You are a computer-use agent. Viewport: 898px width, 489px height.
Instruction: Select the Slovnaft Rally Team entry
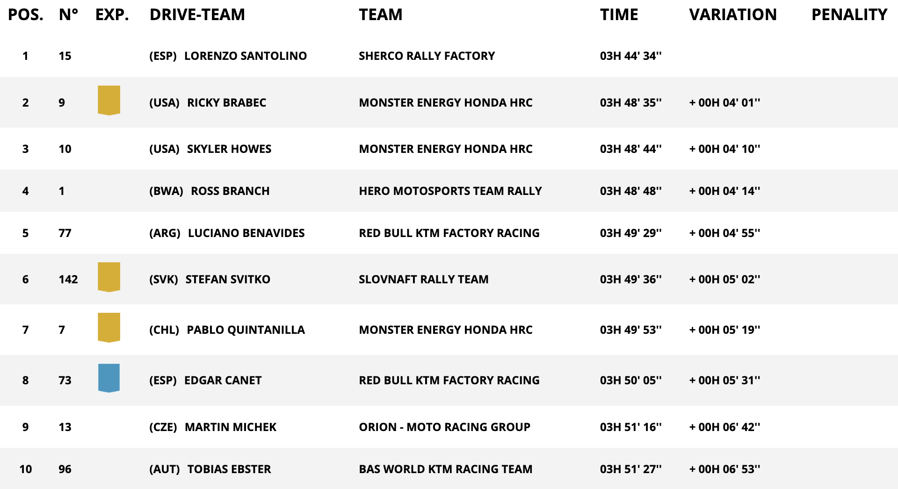[423, 279]
